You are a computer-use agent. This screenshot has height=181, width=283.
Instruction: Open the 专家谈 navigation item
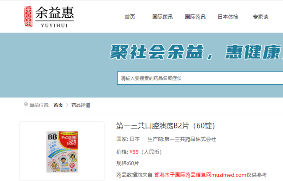[260, 17]
